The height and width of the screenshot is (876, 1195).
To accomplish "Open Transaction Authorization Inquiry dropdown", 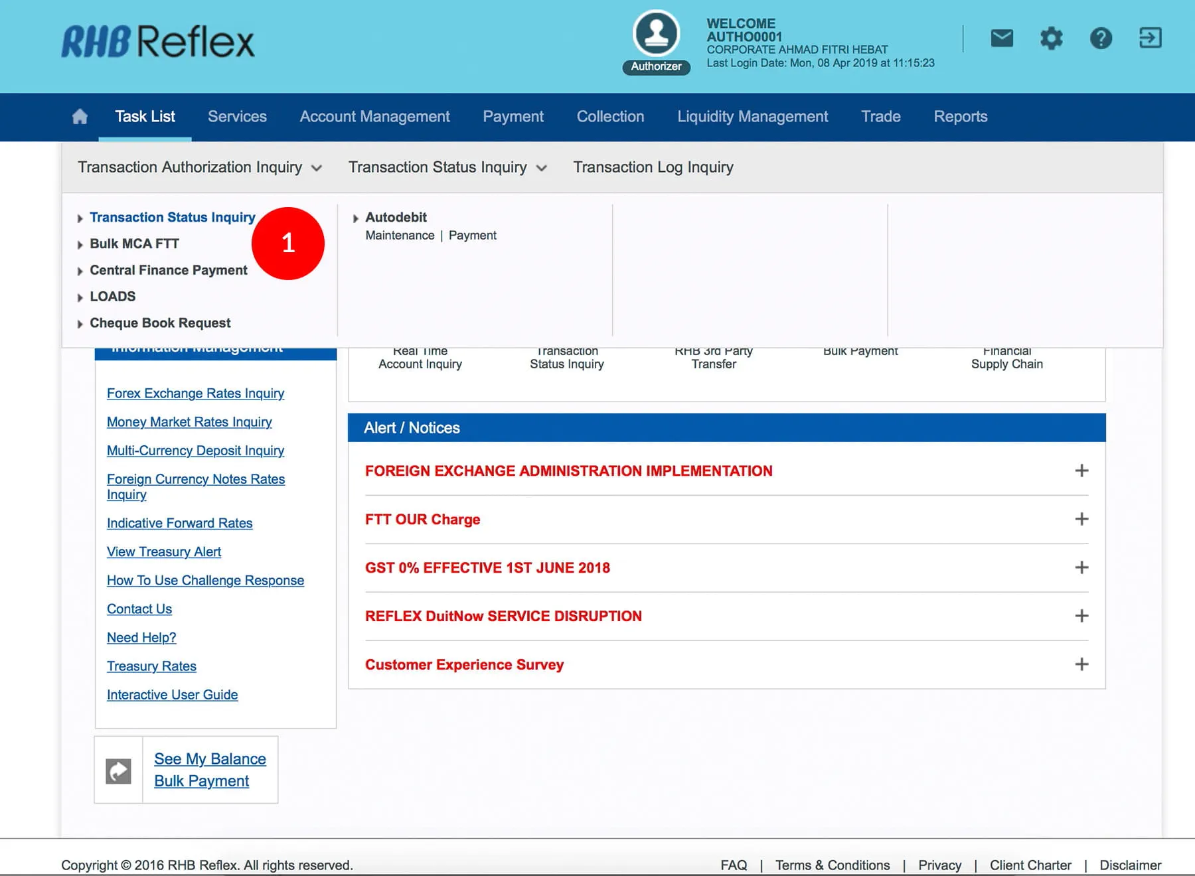I will tap(199, 167).
